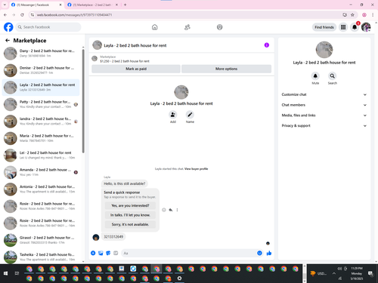The height and width of the screenshot is (283, 378).
Task: Expand Privacy & support section
Action: coord(324,125)
